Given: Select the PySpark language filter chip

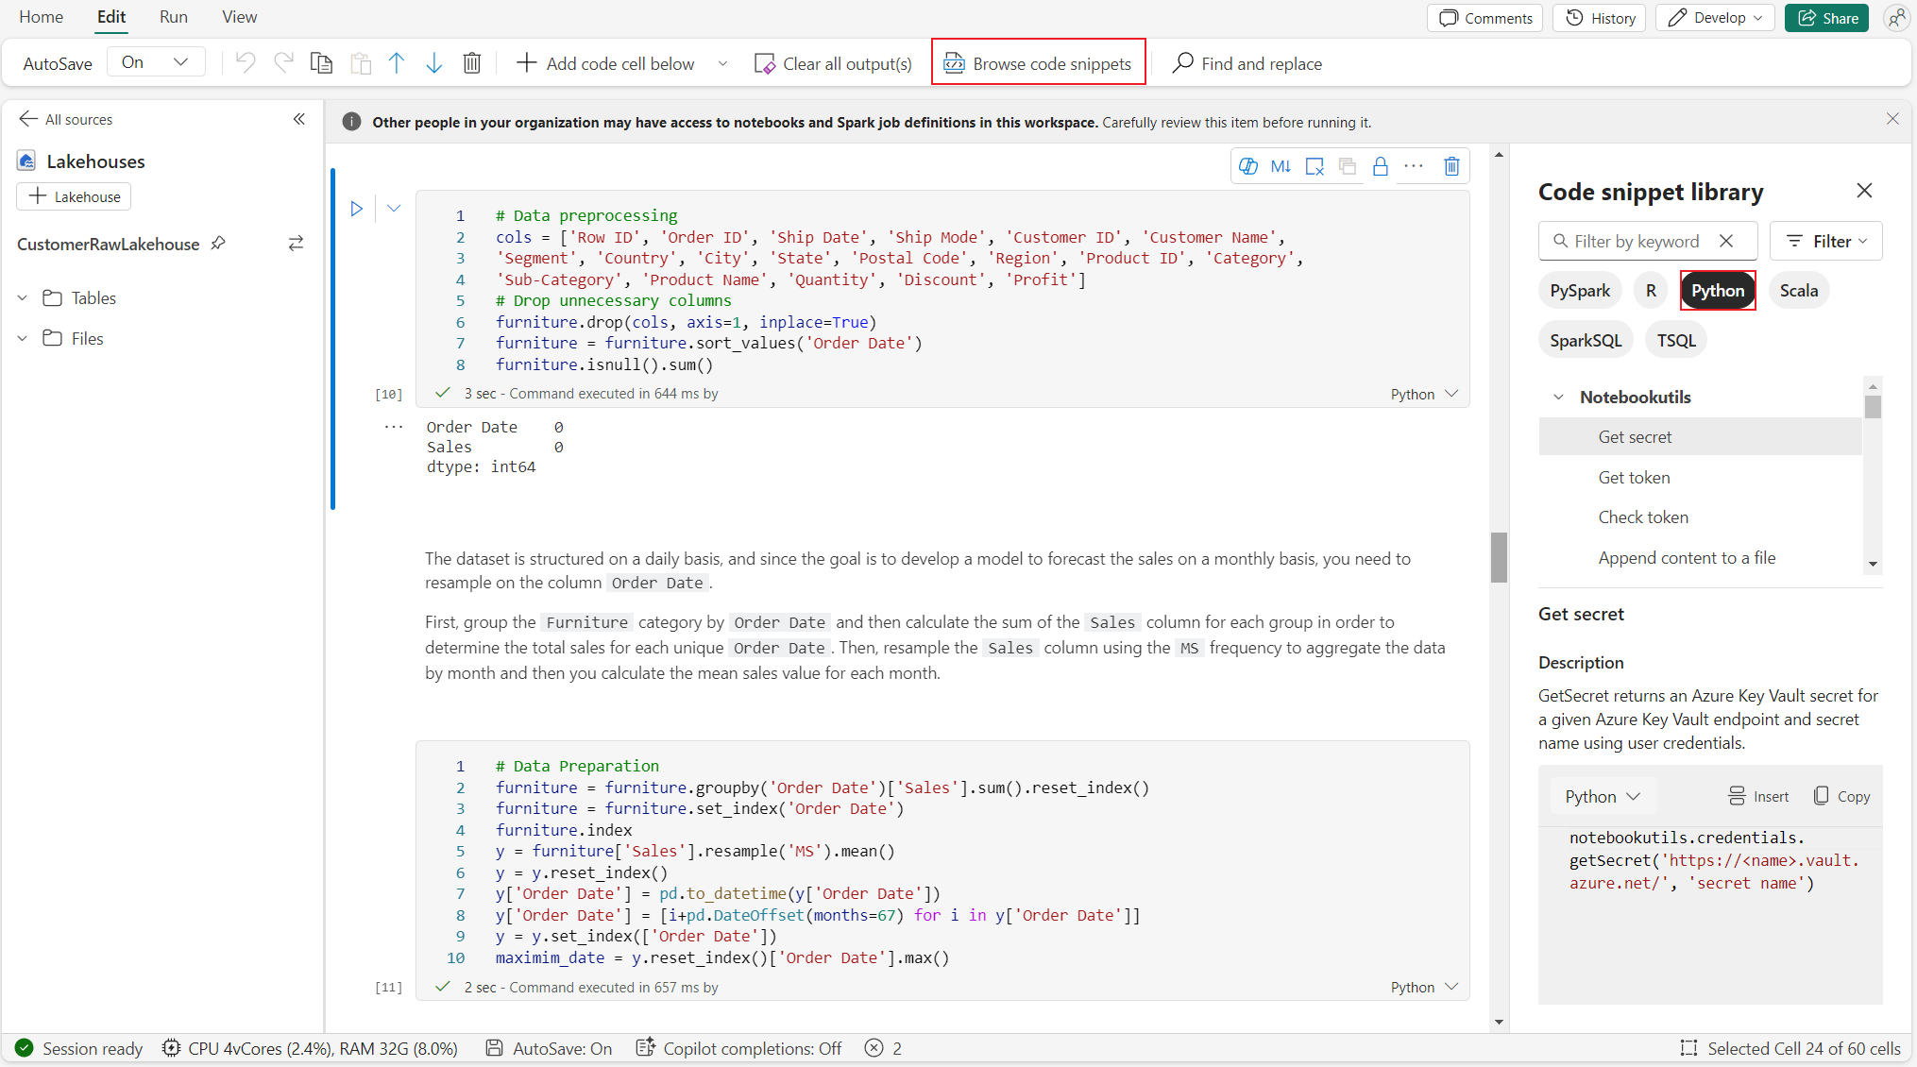Looking at the screenshot, I should (x=1580, y=291).
